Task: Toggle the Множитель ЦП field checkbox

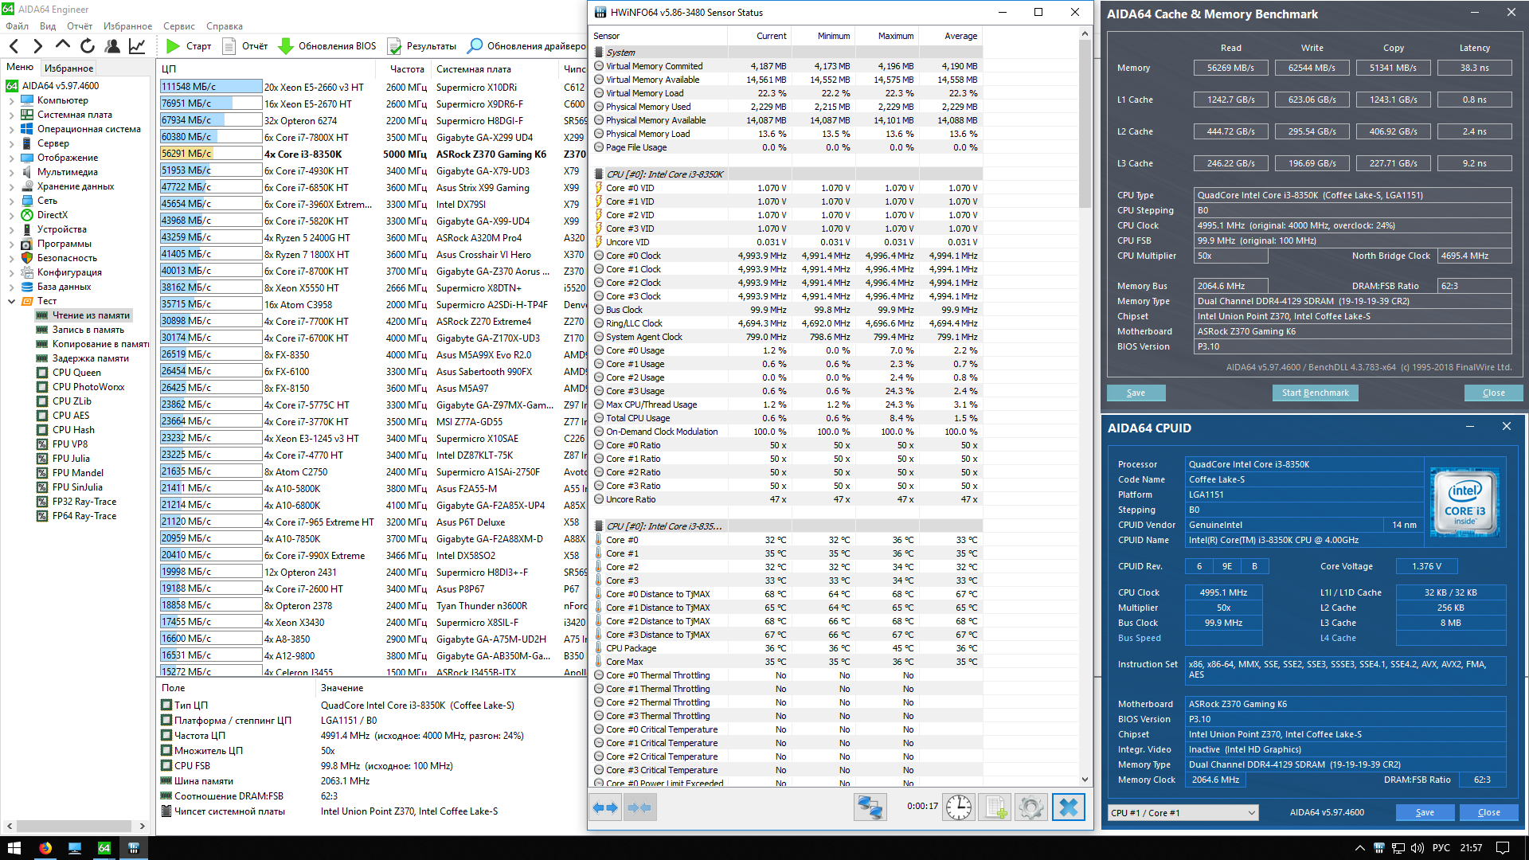Action: [166, 751]
